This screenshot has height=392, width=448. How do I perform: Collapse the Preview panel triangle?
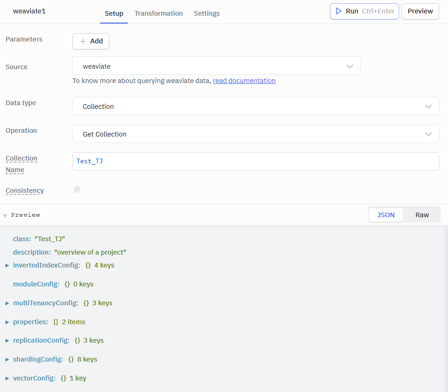(x=5, y=215)
